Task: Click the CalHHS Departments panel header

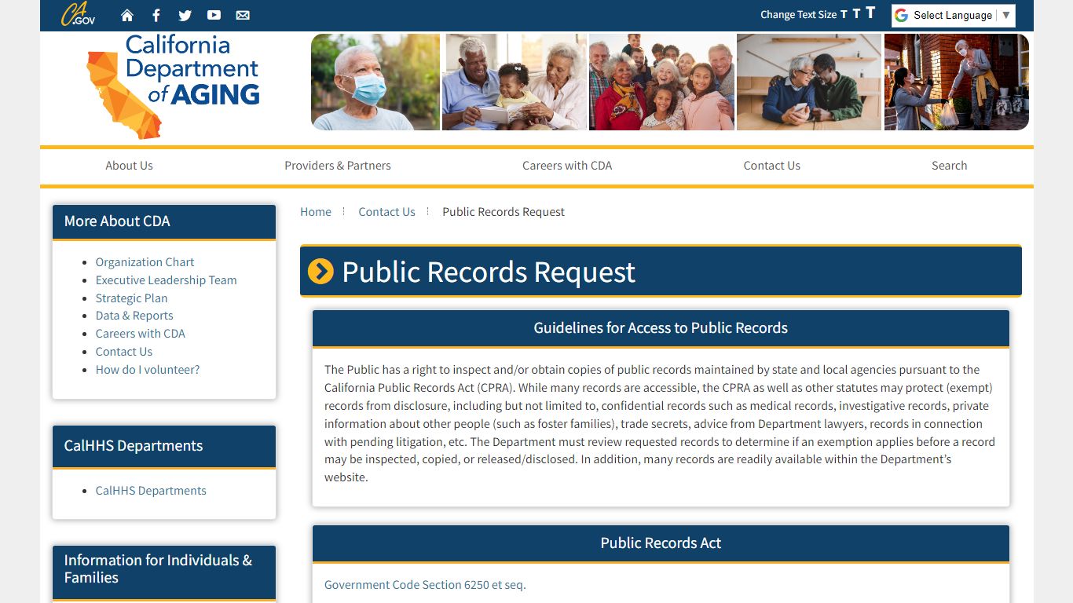Action: 164,446
